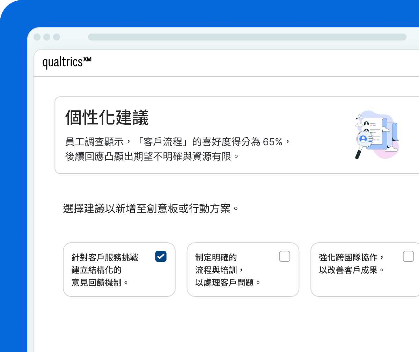Uncheck the 針對客戶服務挑戰 suggestion checkbox

pyautogui.click(x=161, y=256)
